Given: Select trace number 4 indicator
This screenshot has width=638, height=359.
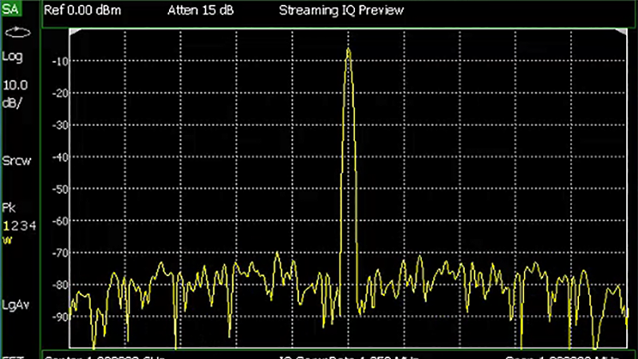Looking at the screenshot, I should 32,226.
